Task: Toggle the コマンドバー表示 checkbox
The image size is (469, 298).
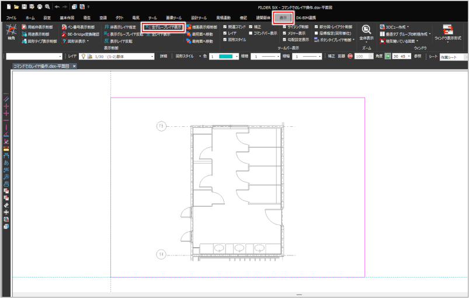Action: [x=251, y=33]
